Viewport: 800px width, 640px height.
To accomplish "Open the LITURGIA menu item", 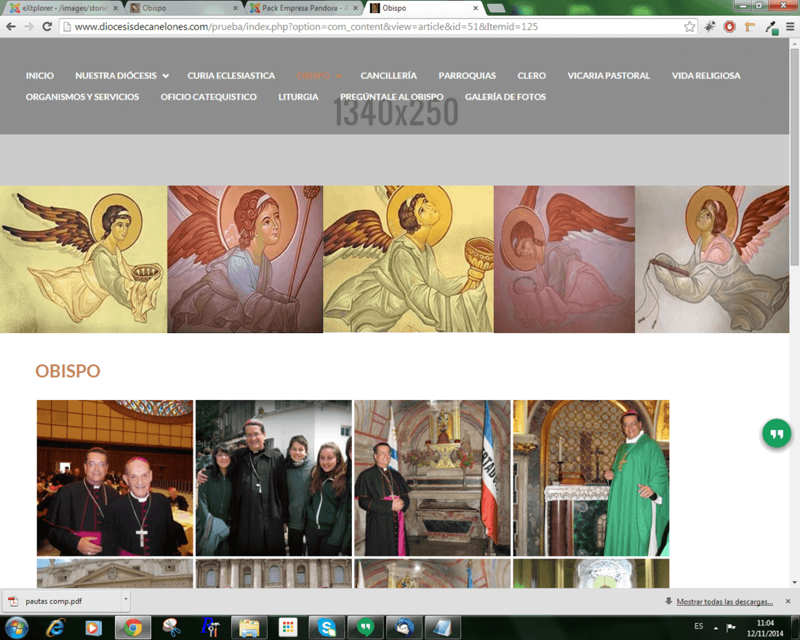I will [298, 97].
